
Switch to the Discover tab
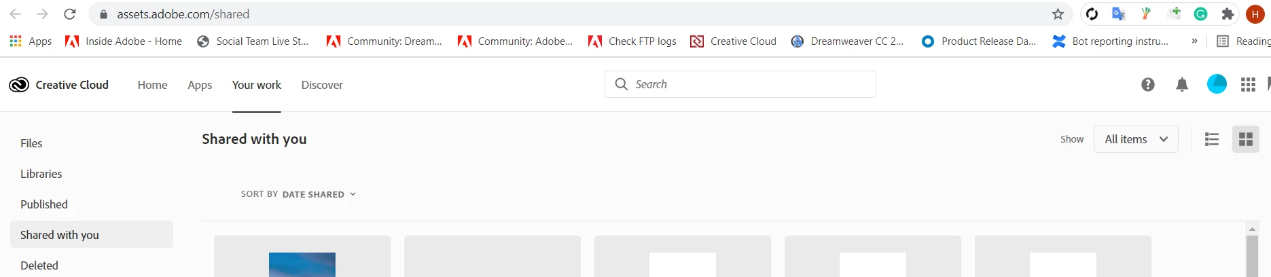click(322, 85)
